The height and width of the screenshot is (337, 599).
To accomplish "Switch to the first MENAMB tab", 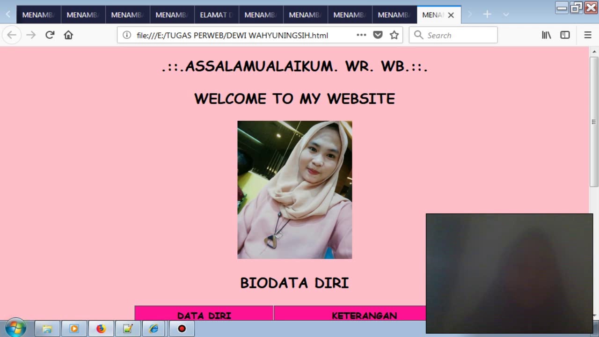I will [38, 15].
